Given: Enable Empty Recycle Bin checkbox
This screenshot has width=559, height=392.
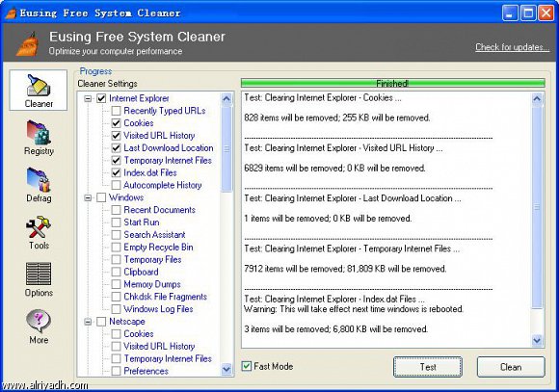Looking at the screenshot, I should 116,247.
